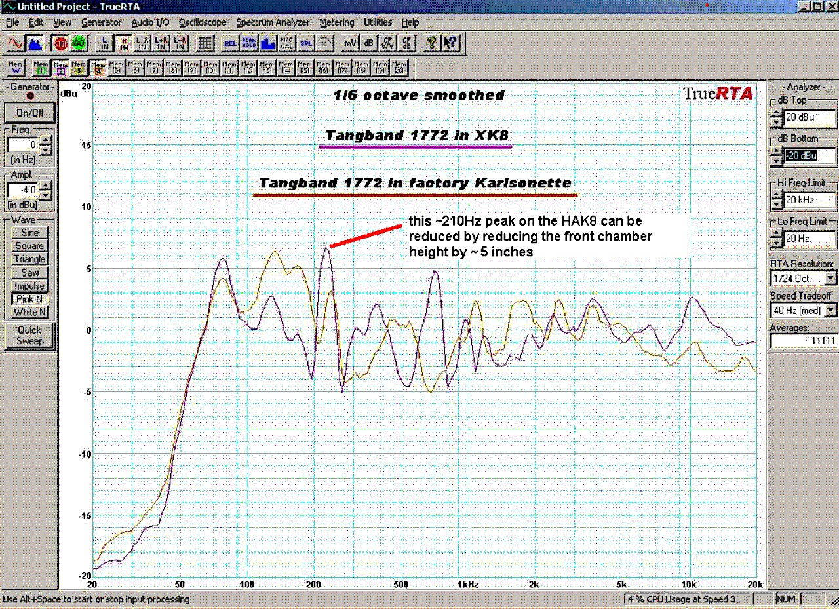839x609 pixels.
Task: Decrease dB Bottom with down arrow
Action: click(x=777, y=161)
